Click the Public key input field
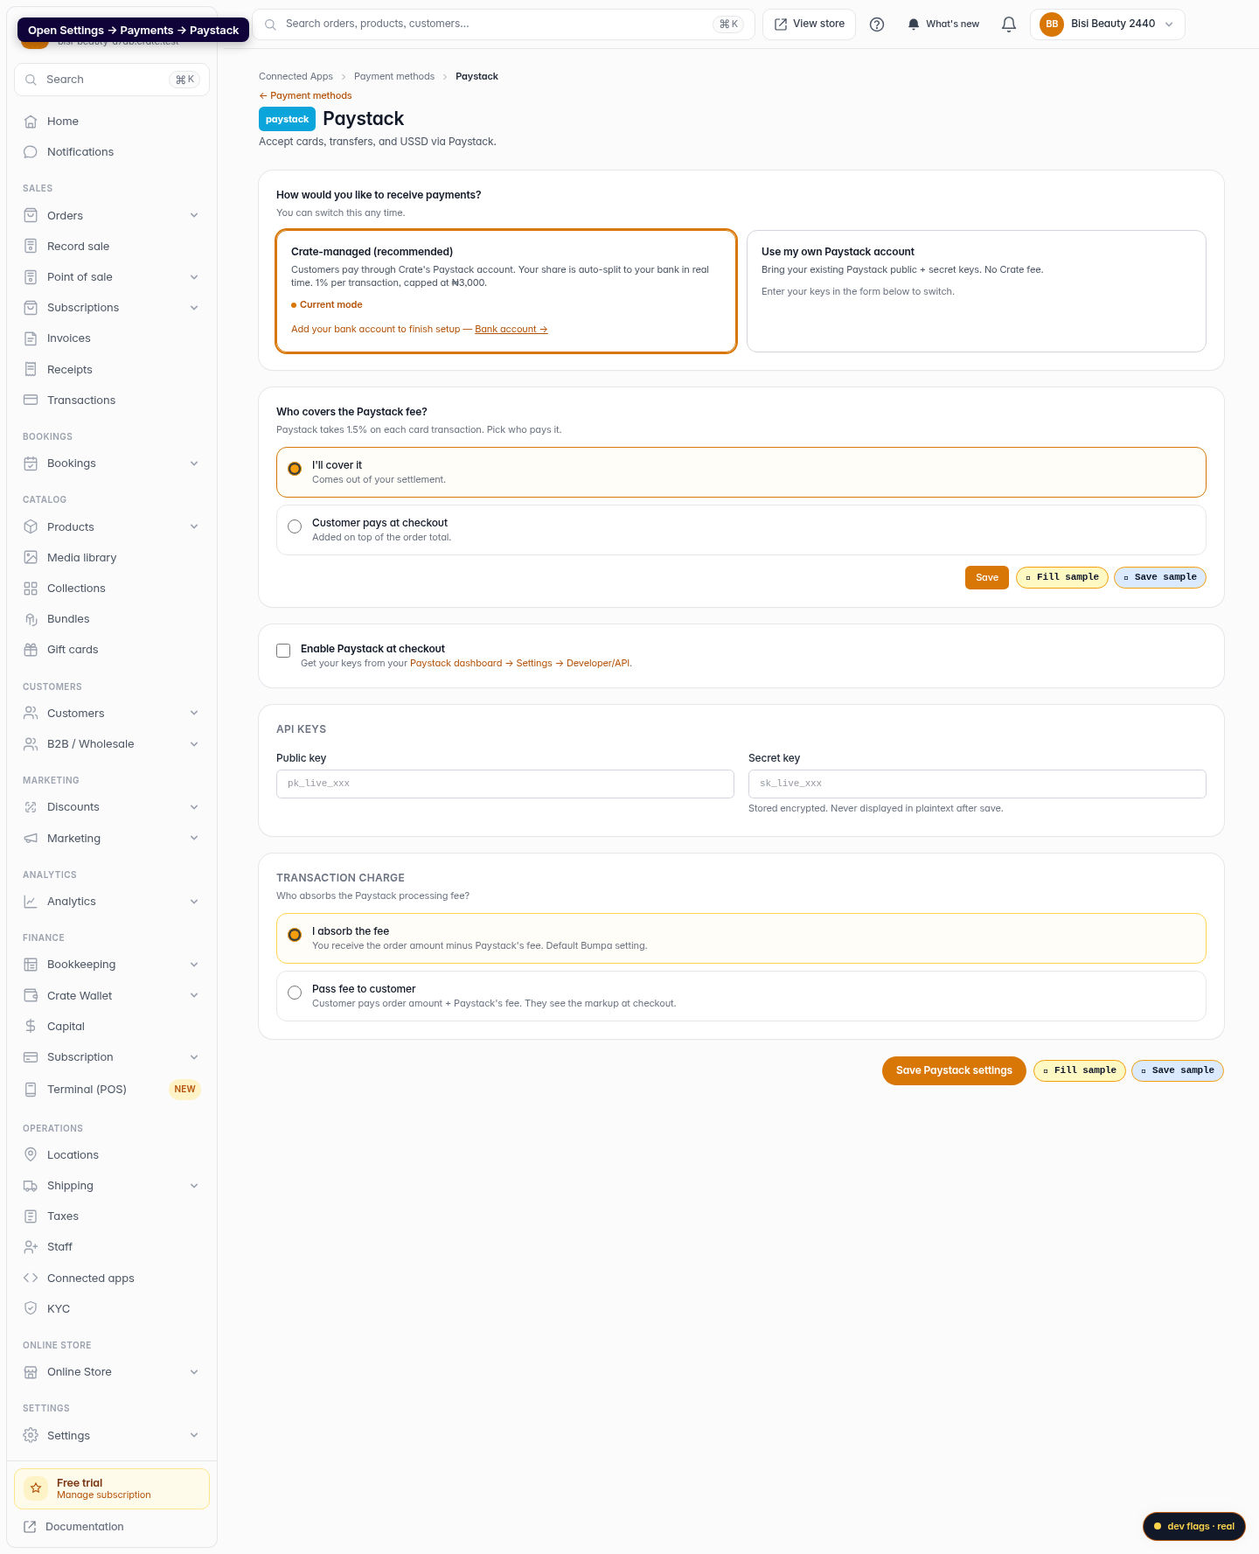 point(505,784)
